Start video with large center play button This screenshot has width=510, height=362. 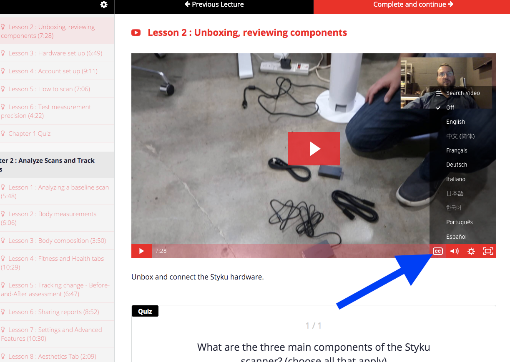tap(314, 149)
